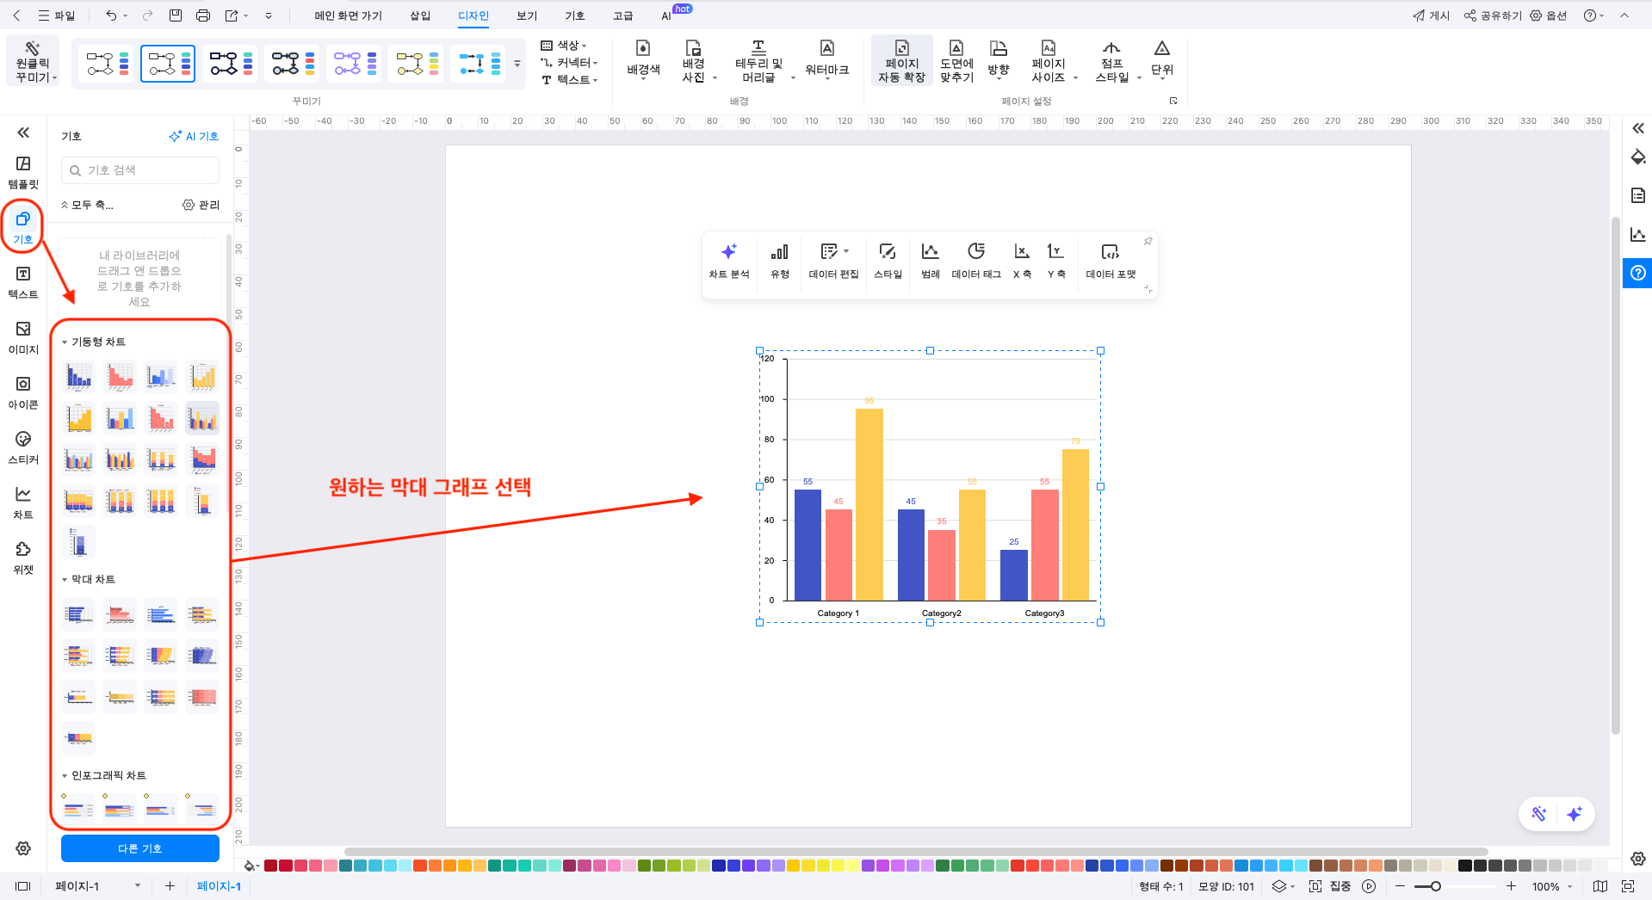The image size is (1652, 900).
Task: Collapse the 막대 차트 section
Action: (65, 580)
